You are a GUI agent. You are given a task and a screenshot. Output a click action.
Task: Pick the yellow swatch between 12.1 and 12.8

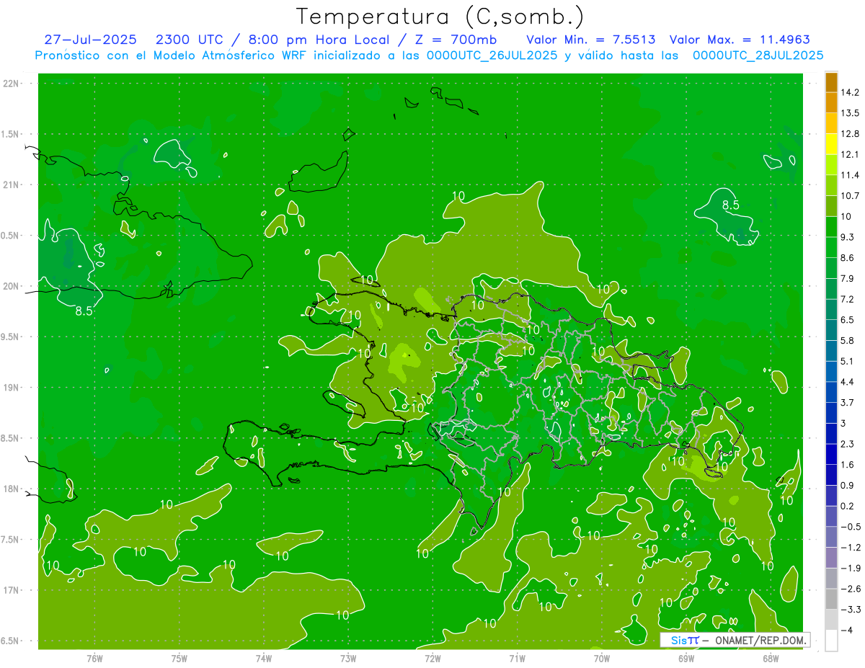pyautogui.click(x=831, y=144)
